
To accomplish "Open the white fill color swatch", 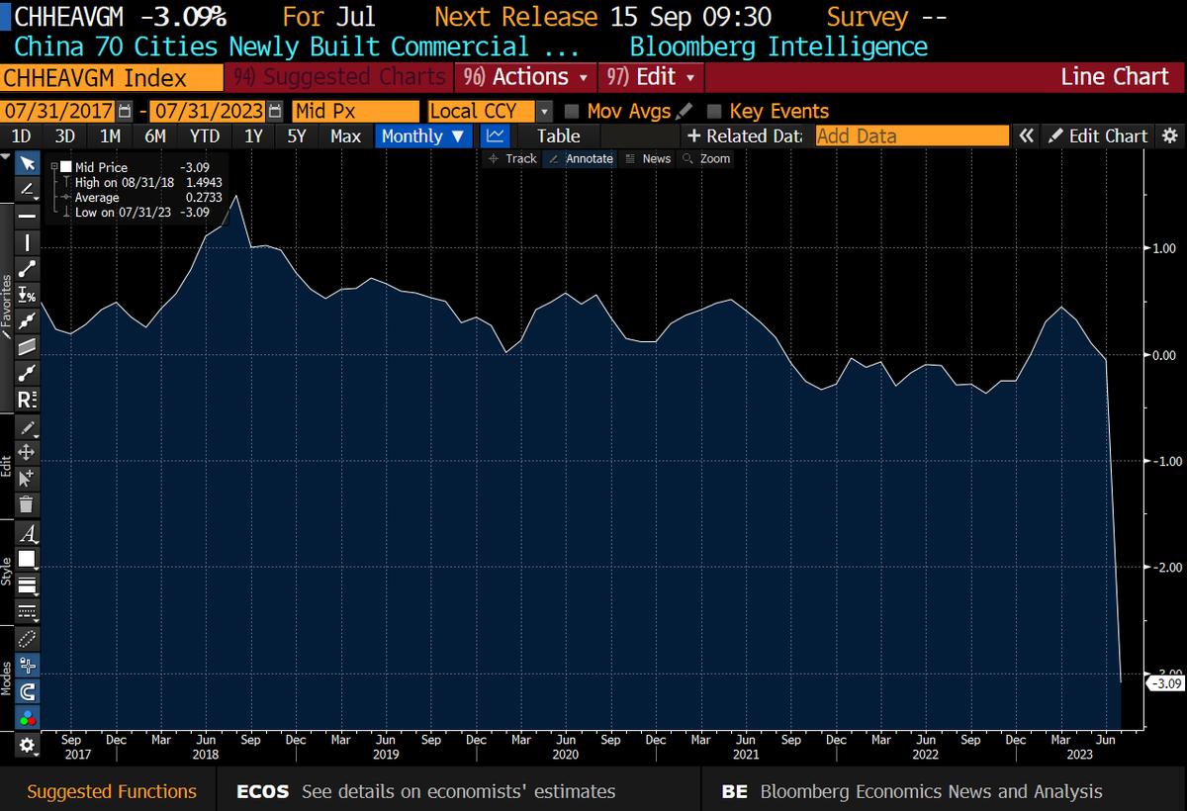I will [27, 559].
